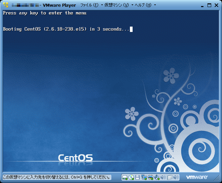
Task: Expand the dropdown arrow after 仮想マシン (V)
Action: [132, 5]
